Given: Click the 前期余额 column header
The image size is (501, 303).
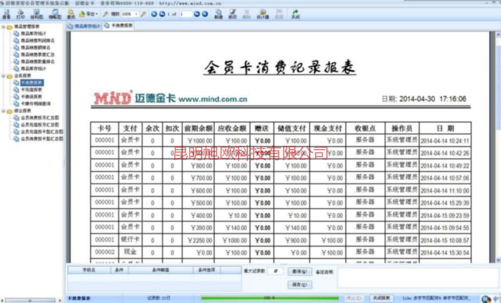Looking at the screenshot, I should point(198,128).
